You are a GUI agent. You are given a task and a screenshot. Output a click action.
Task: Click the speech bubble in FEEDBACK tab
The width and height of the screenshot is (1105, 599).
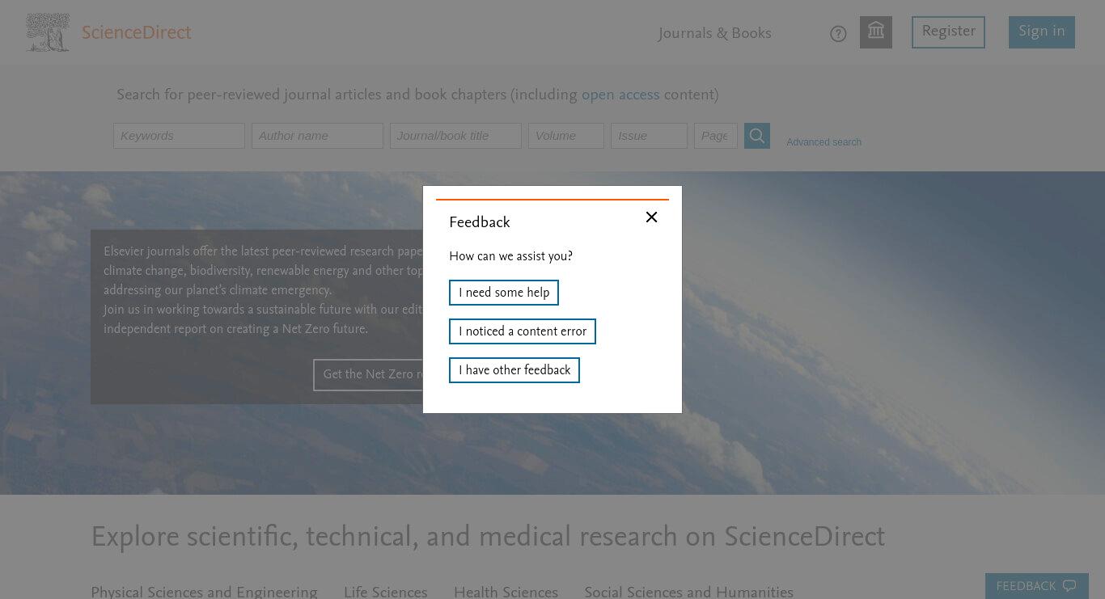click(1069, 586)
